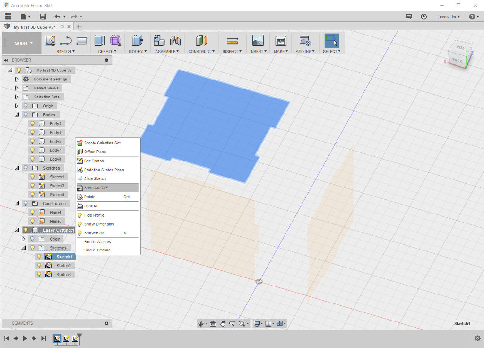484x348 pixels.
Task: Add a new document tab with plus
Action: 79,27
